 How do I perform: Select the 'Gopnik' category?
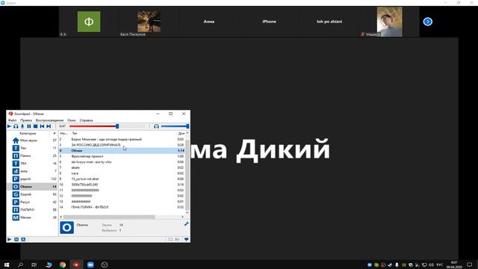point(32,194)
